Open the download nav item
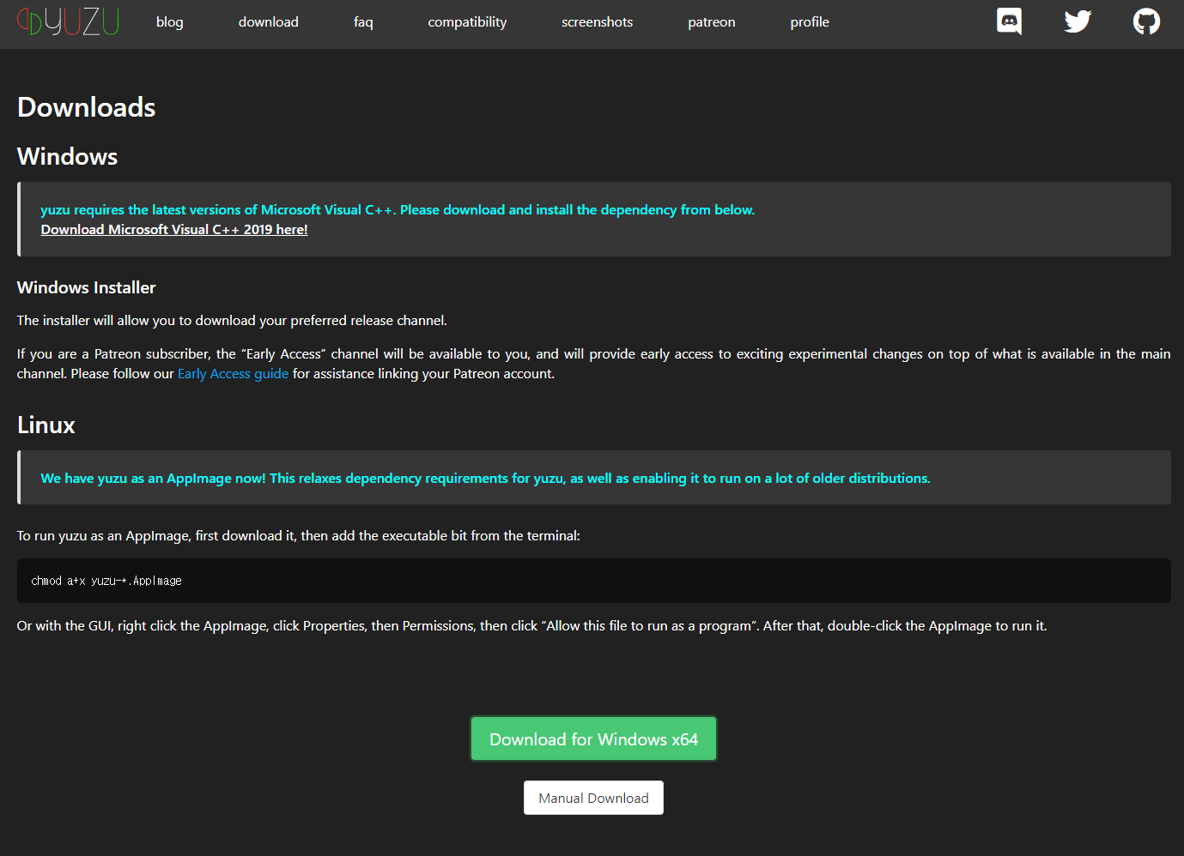The height and width of the screenshot is (856, 1184). pyautogui.click(x=269, y=22)
